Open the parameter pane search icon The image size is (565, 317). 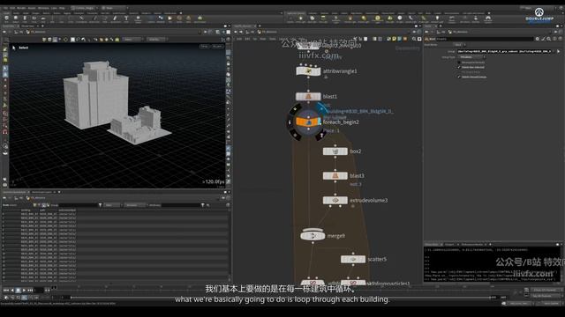[x=548, y=39]
